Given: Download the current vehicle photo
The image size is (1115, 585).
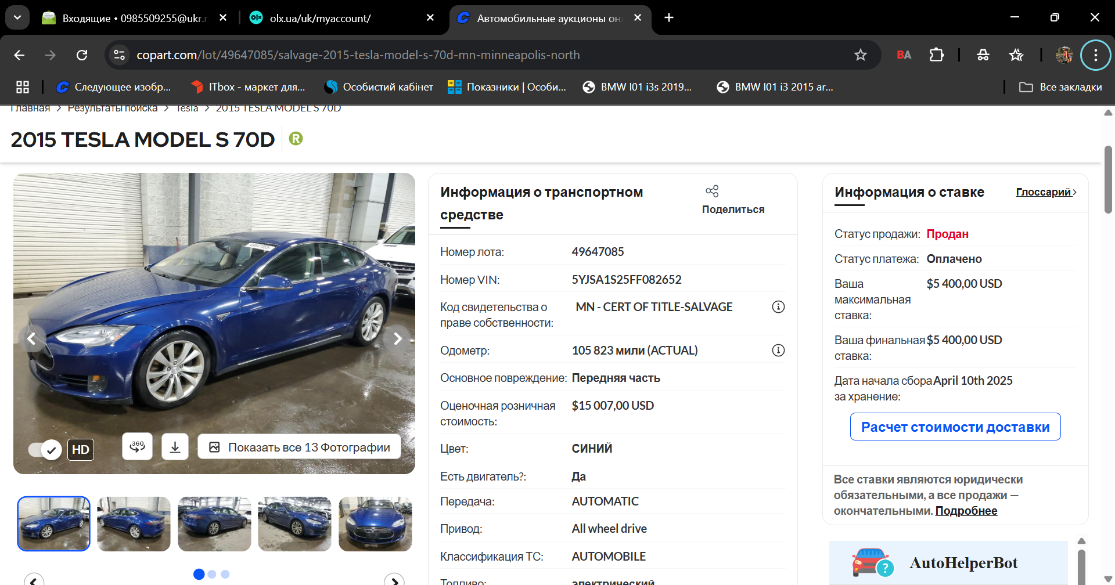Looking at the screenshot, I should [175, 447].
